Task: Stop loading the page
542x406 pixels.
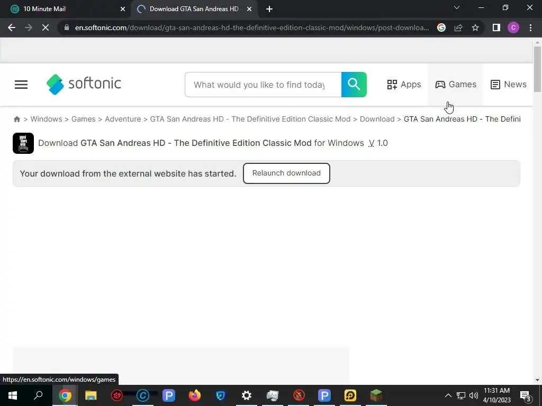Action: [x=46, y=27]
